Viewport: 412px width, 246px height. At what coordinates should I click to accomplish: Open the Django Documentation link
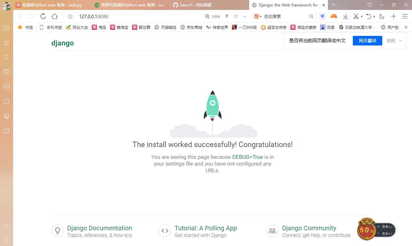pyautogui.click(x=99, y=228)
